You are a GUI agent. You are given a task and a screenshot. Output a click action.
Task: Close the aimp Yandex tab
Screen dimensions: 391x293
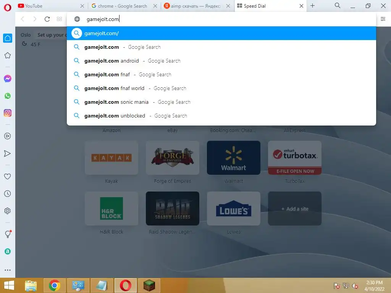pos(228,6)
